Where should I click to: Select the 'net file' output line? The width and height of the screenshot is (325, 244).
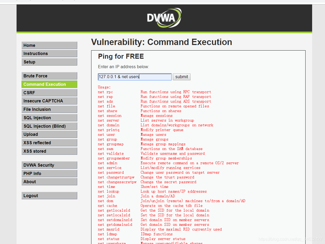153,106
